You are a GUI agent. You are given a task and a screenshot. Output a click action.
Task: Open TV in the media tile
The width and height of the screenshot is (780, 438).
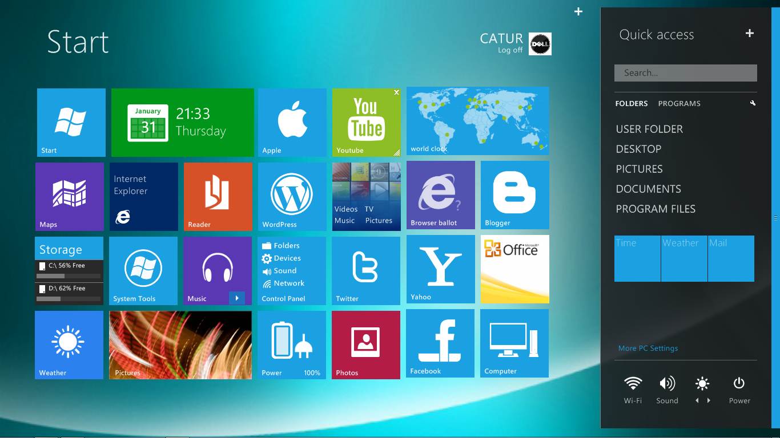point(369,209)
